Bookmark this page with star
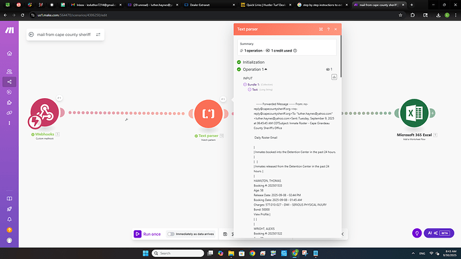The width and height of the screenshot is (461, 259). 400,15
